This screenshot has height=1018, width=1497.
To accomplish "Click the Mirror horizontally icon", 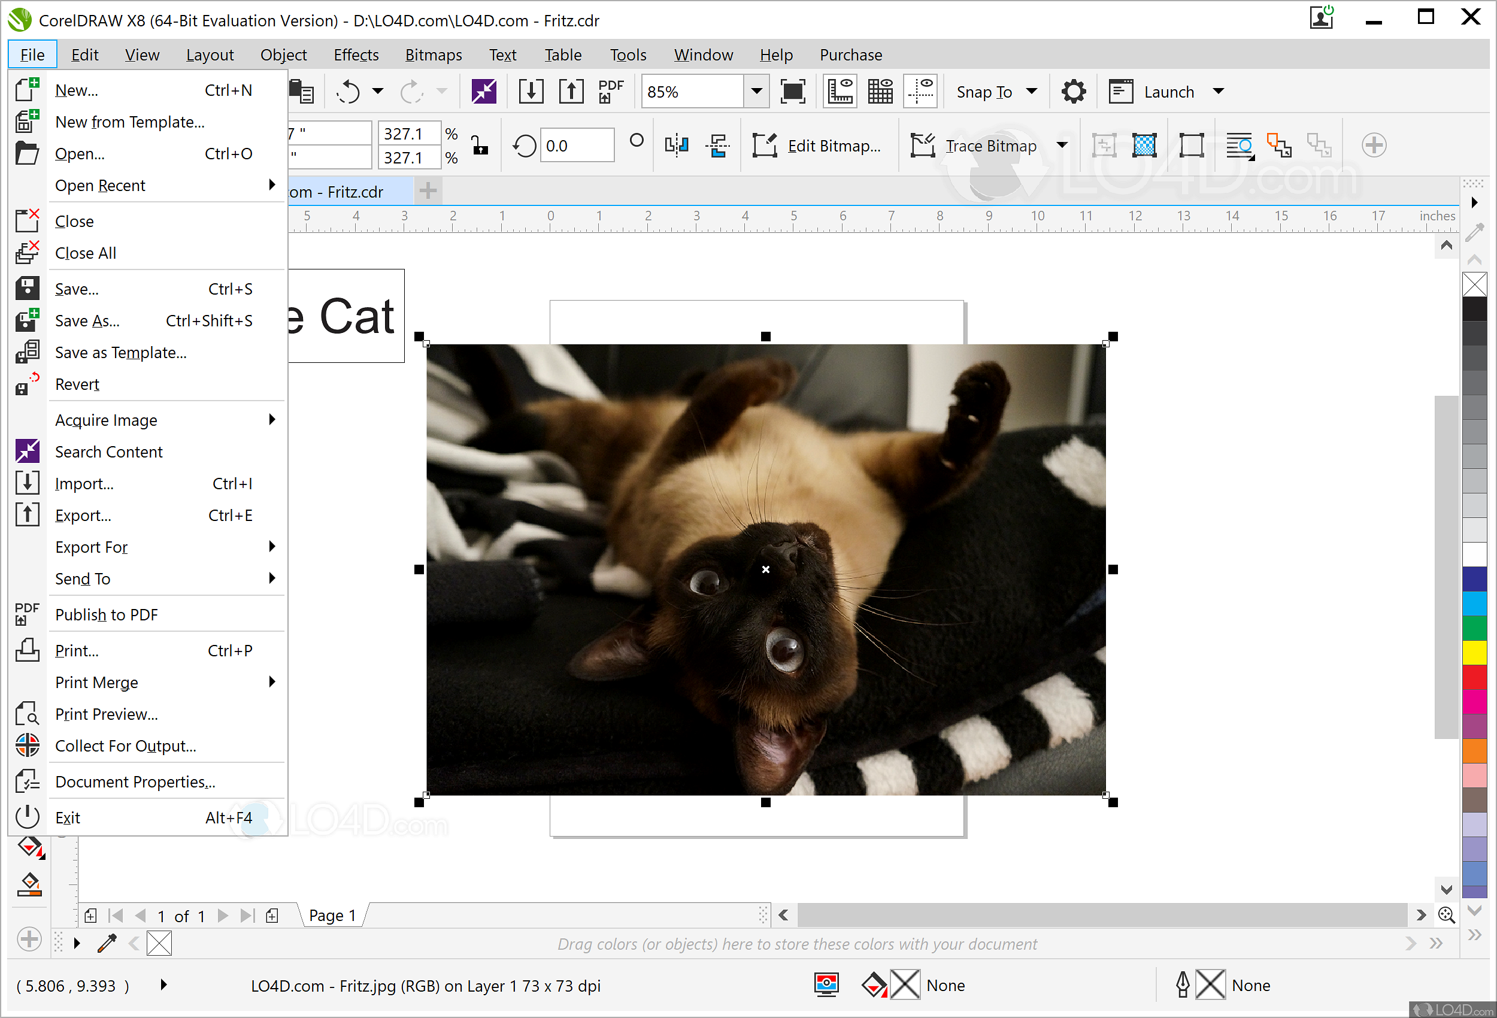I will point(677,146).
